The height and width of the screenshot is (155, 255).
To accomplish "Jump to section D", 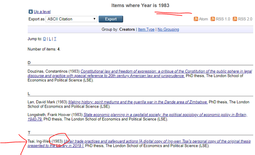I will point(44,39).
